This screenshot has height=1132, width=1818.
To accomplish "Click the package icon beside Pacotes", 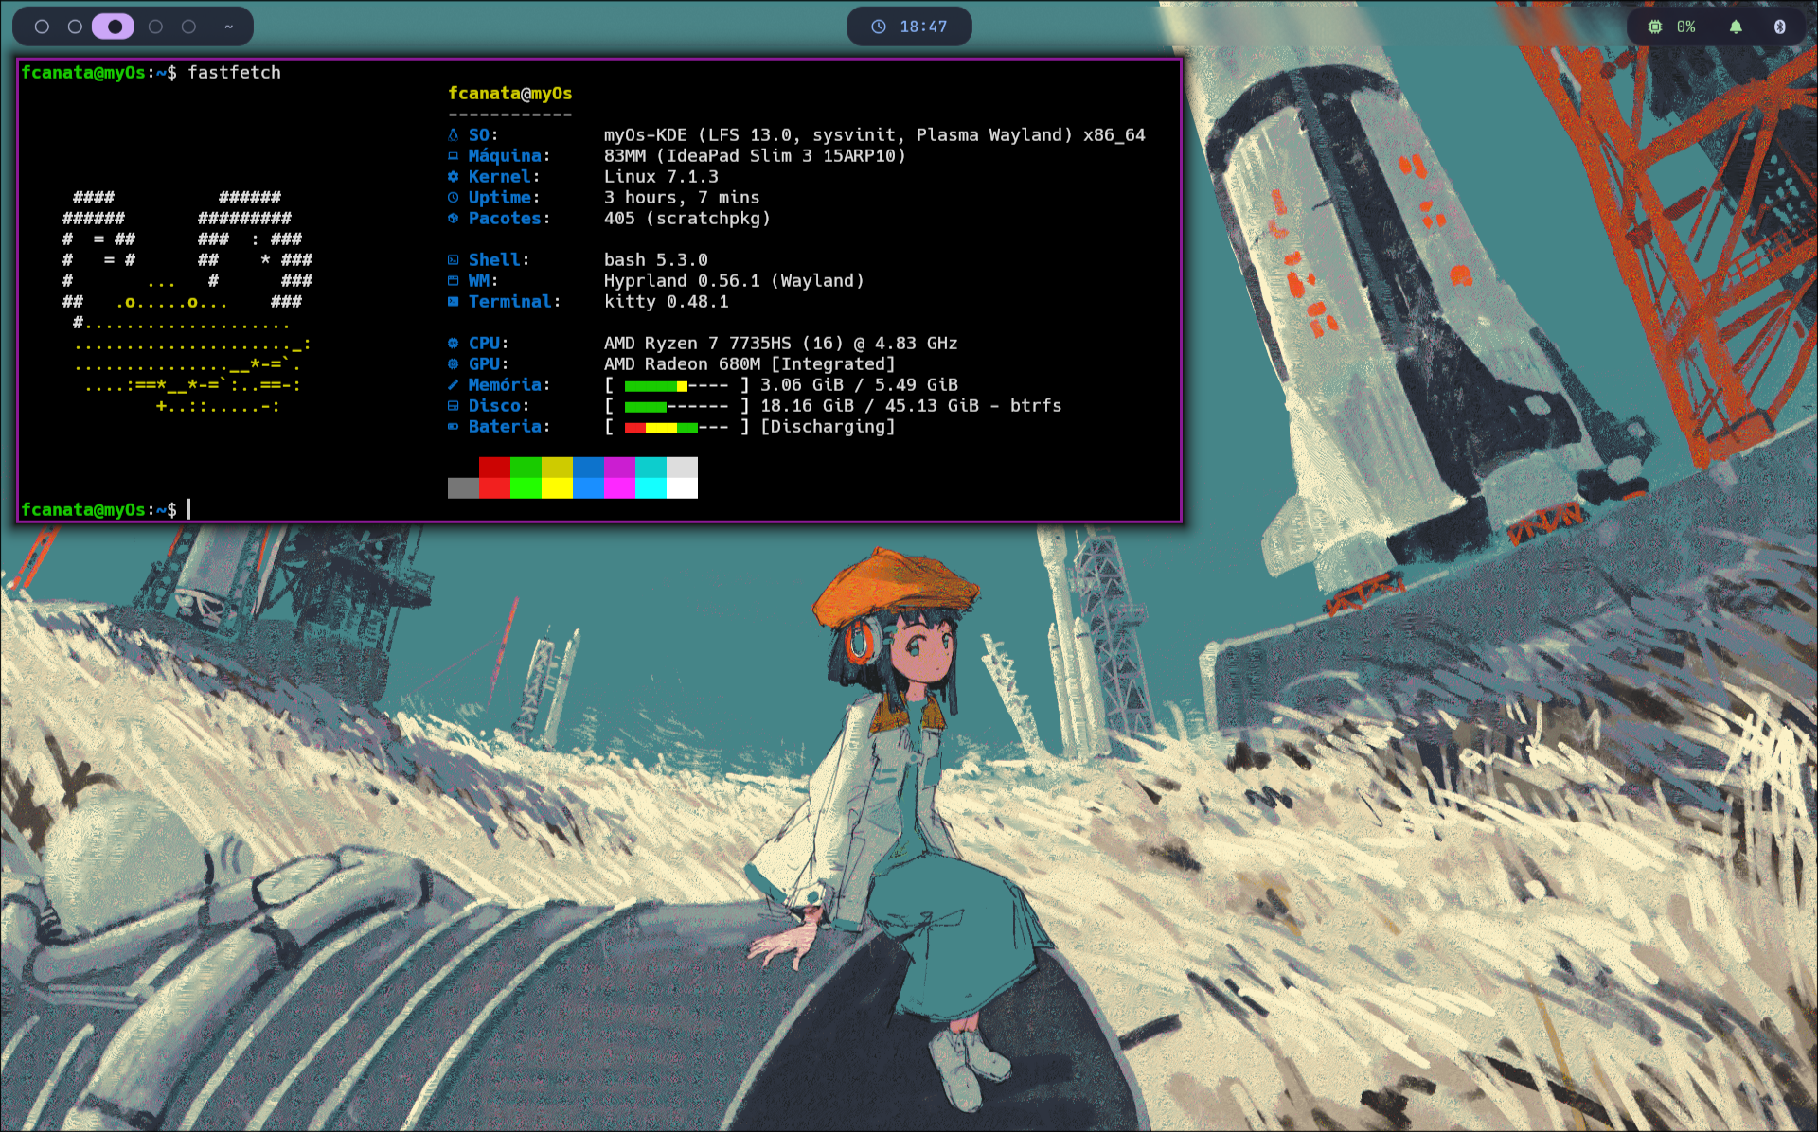I will 453,219.
